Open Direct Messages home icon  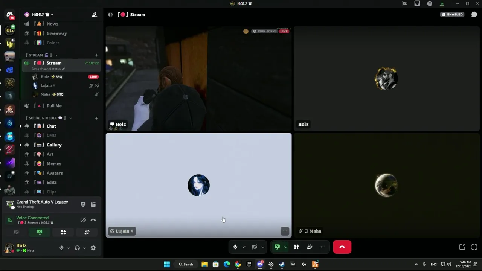tap(10, 15)
